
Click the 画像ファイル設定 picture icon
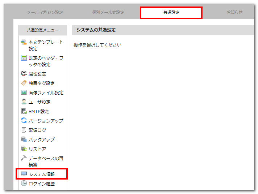click(24, 92)
